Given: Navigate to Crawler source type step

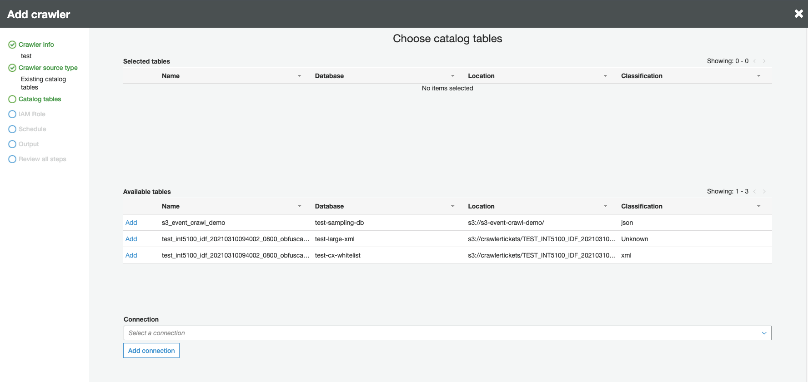Looking at the screenshot, I should click(48, 68).
